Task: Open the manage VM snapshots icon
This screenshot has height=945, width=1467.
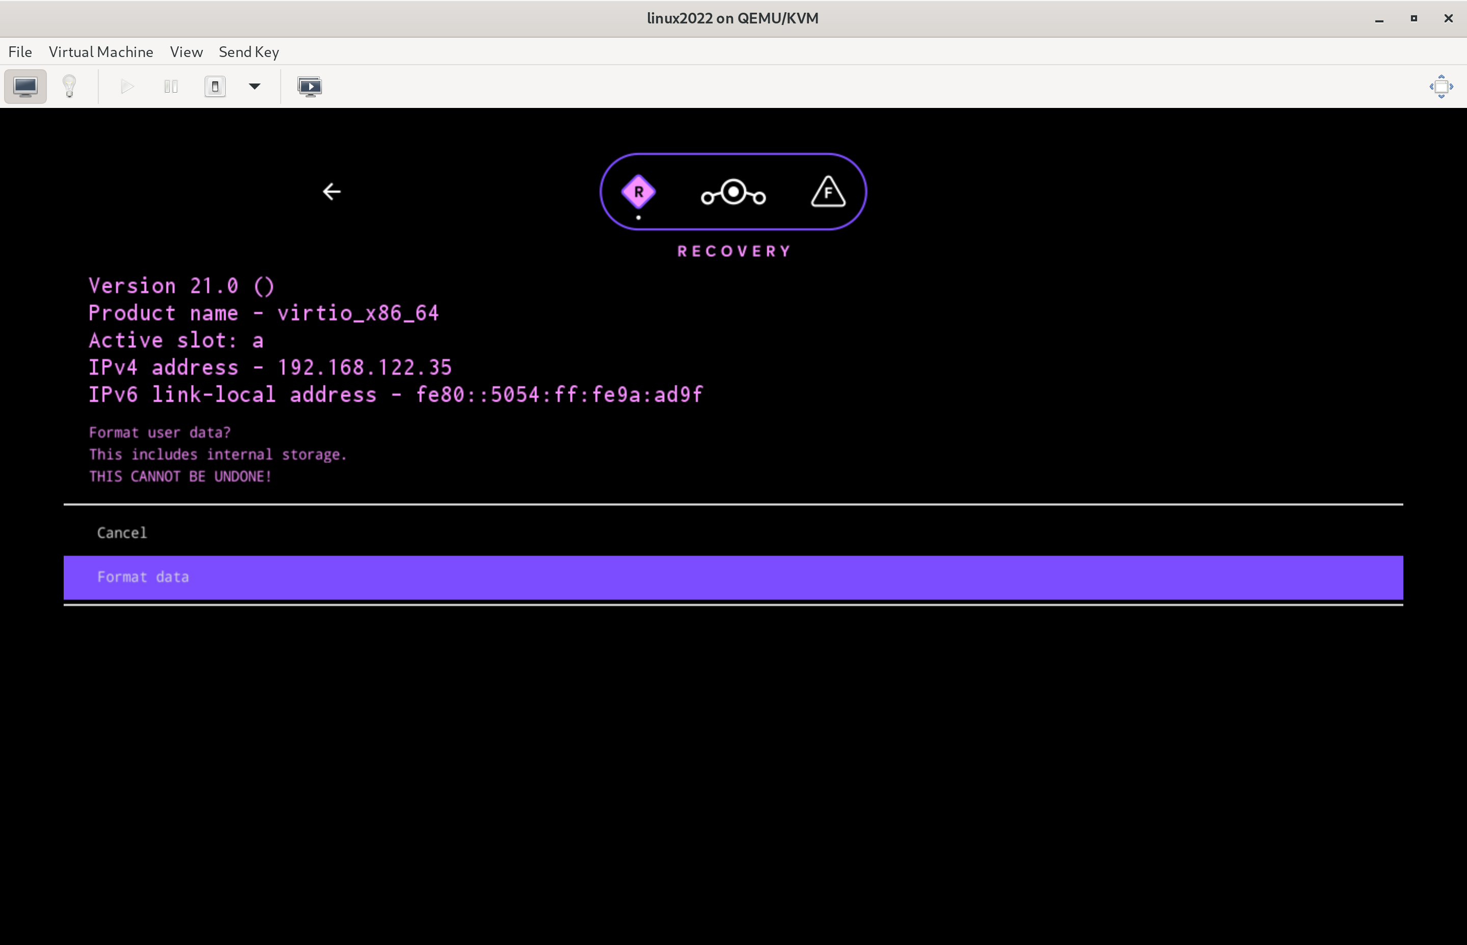Action: tap(309, 87)
